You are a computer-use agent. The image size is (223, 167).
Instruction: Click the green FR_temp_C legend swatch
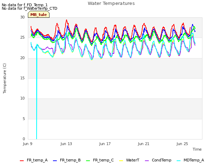coord(88,161)
